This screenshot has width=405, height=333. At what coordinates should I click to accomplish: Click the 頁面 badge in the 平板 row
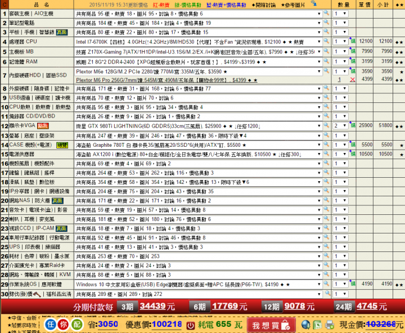62,32
